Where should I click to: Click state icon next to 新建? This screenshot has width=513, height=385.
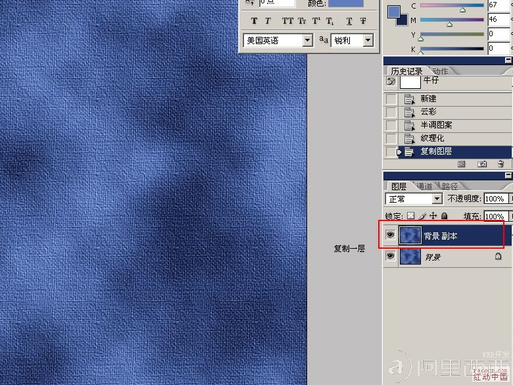tap(409, 99)
